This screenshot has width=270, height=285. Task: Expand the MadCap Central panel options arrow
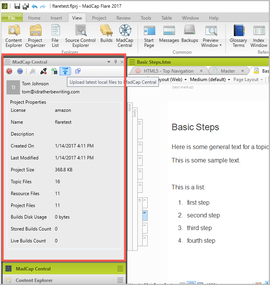pos(109,62)
